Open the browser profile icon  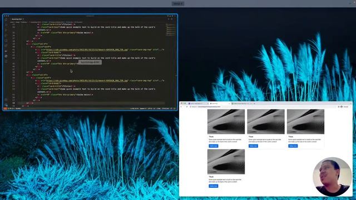tap(342, 107)
